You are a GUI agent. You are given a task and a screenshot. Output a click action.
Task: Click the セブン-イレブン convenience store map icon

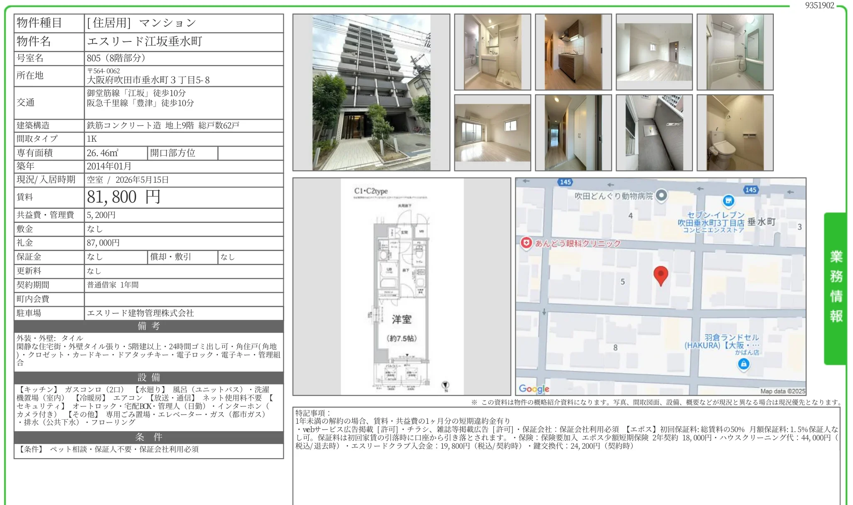729,201
